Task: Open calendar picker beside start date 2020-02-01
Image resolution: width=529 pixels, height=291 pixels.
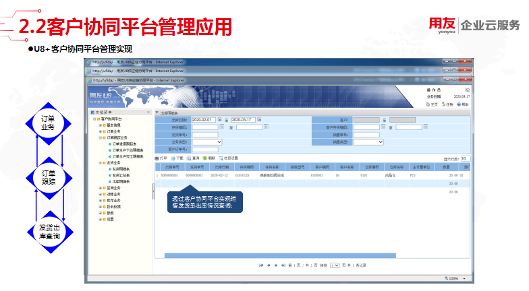Action: [220, 120]
